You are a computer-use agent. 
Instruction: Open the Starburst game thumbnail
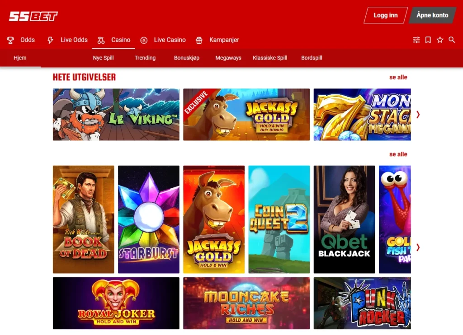coord(148,219)
